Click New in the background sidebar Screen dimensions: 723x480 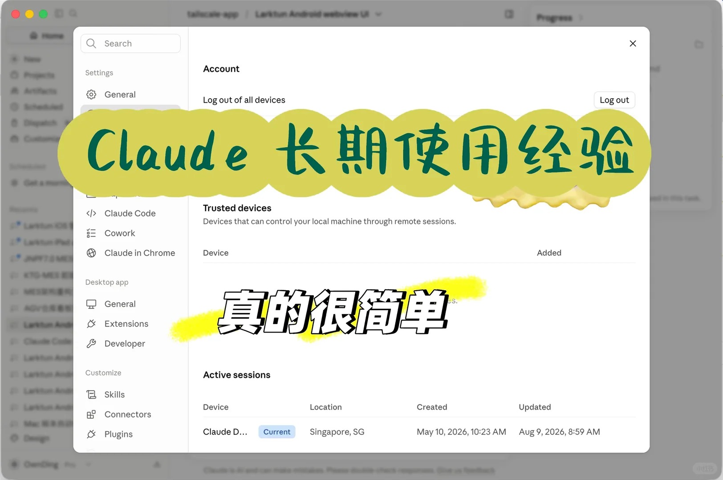[x=32, y=59]
